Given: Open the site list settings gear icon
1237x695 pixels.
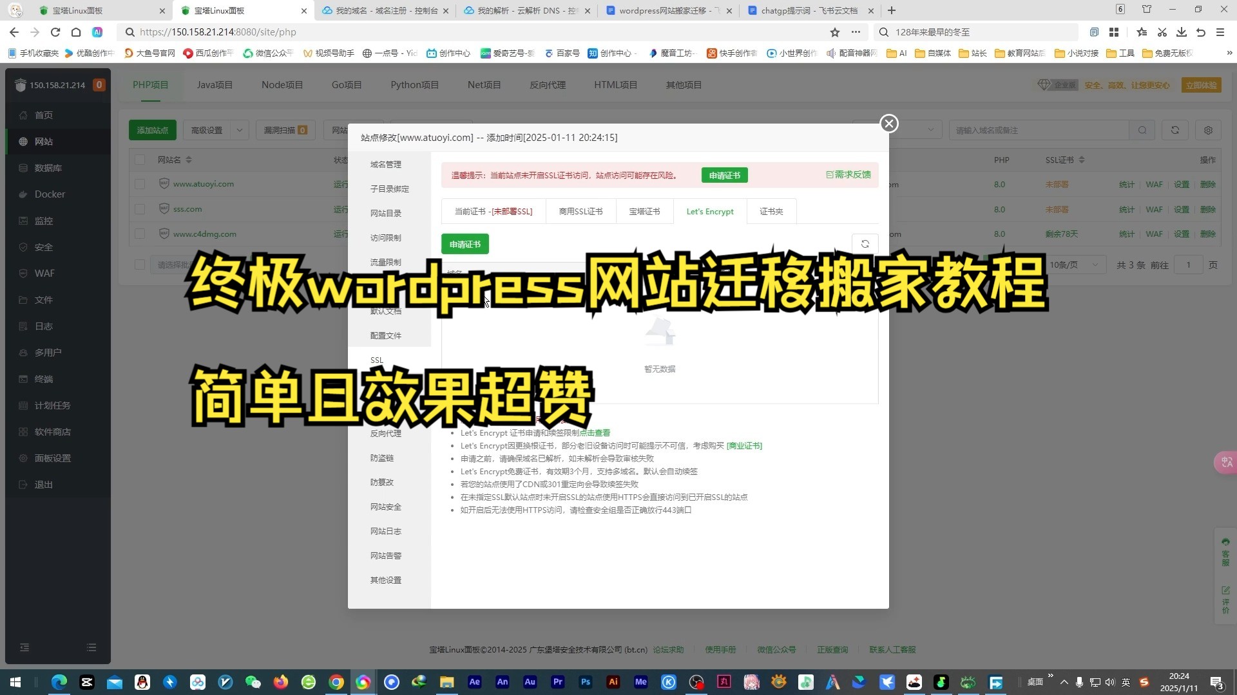Looking at the screenshot, I should pyautogui.click(x=1208, y=130).
